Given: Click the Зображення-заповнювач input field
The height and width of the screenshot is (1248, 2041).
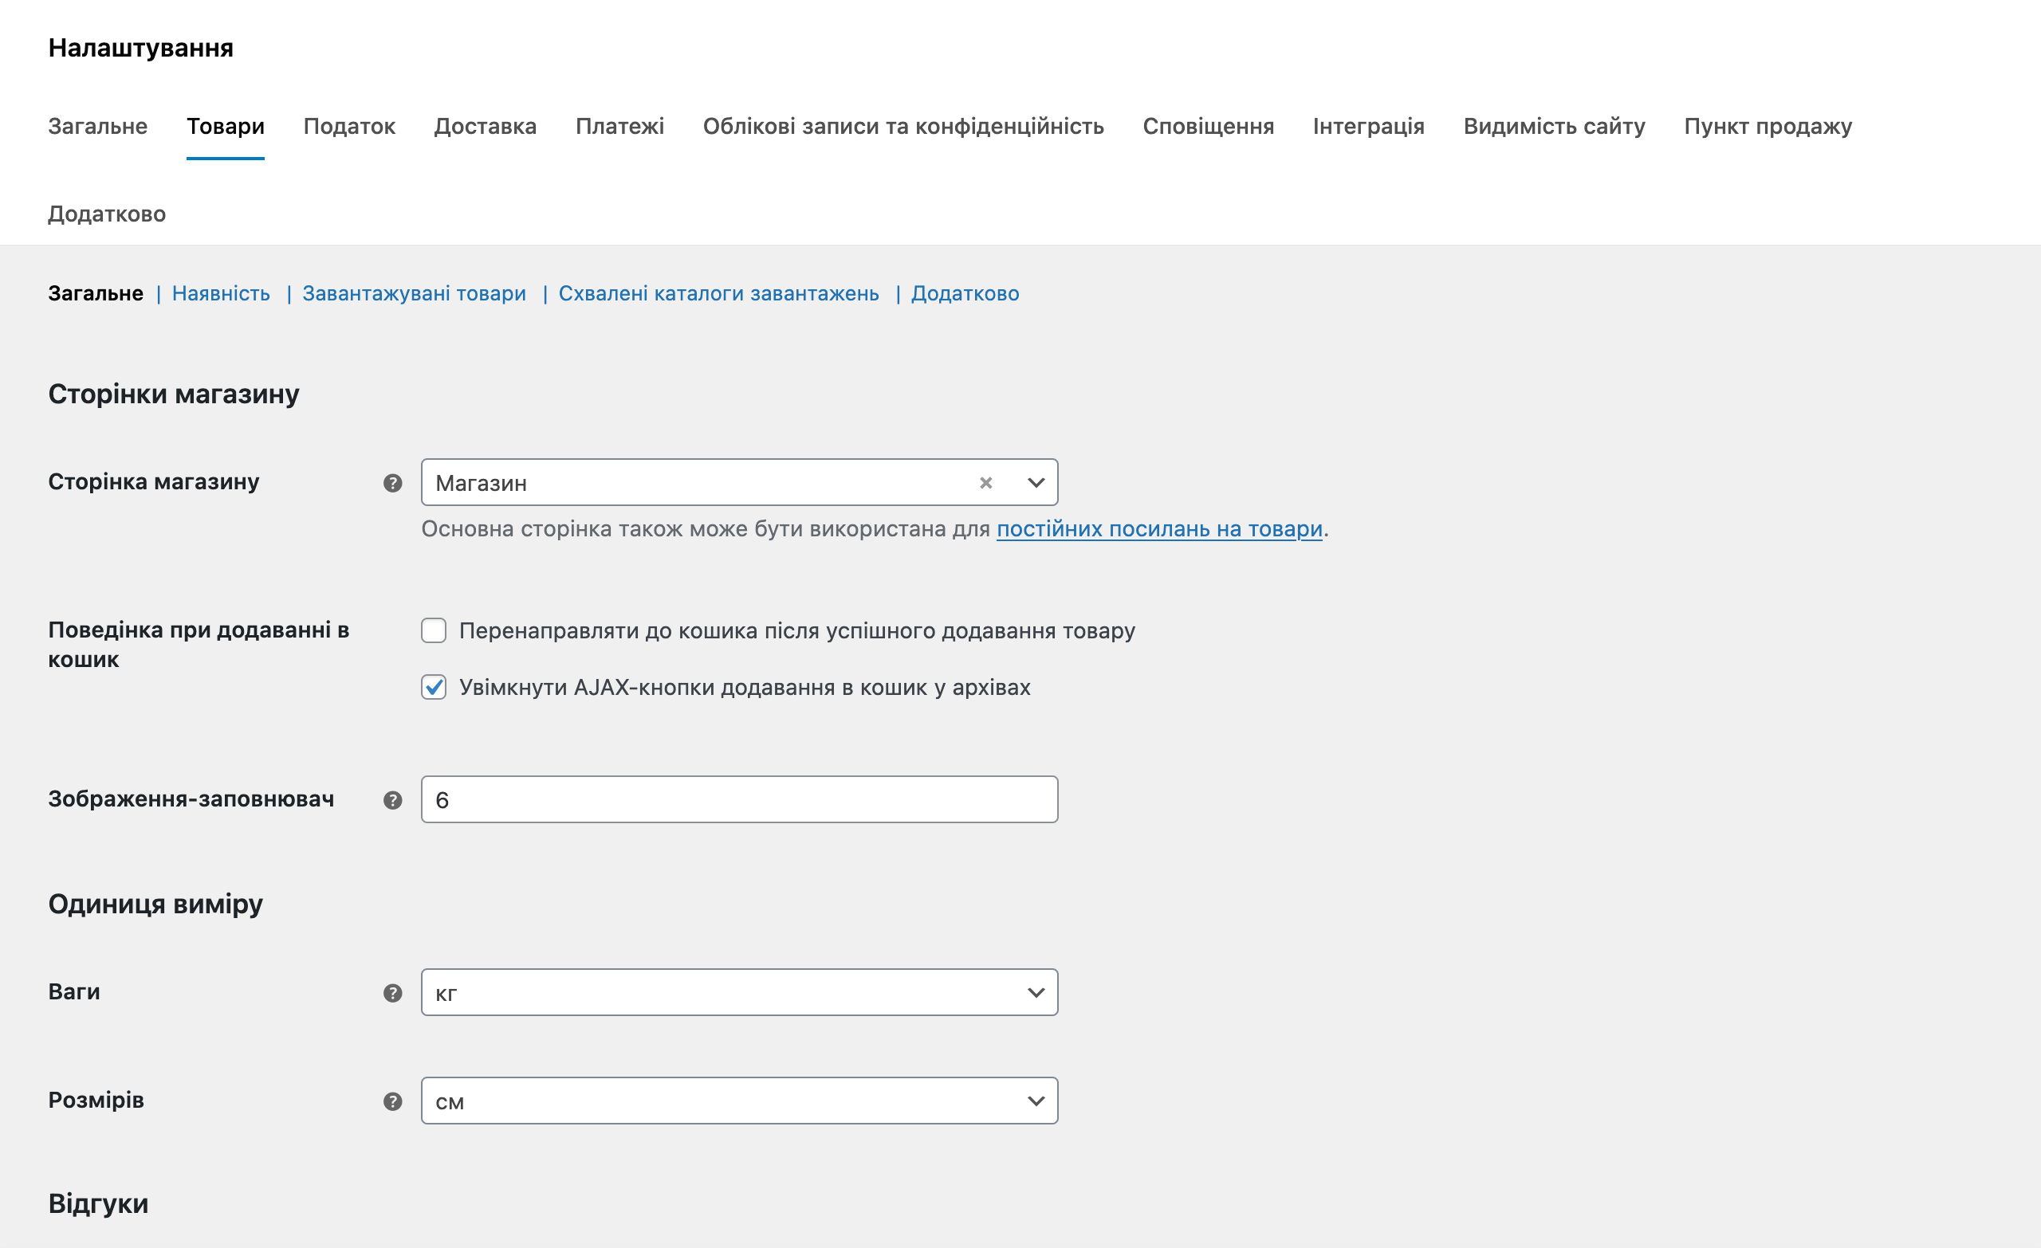Looking at the screenshot, I should coord(739,799).
